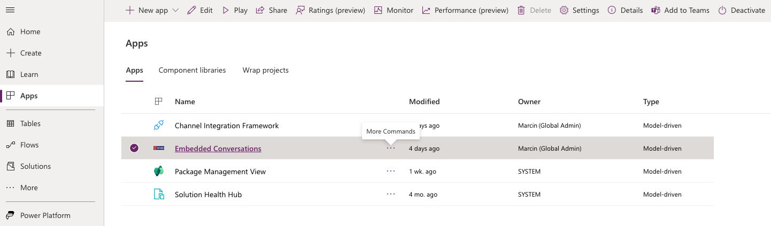The height and width of the screenshot is (226, 771).
Task: Collapse the hamburger navigation menu
Action: (x=10, y=10)
